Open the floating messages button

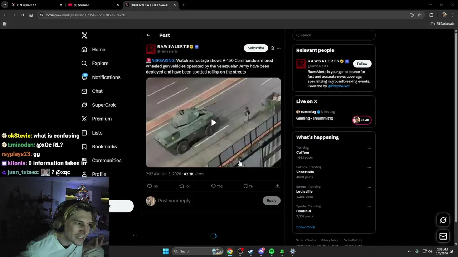pos(443,236)
